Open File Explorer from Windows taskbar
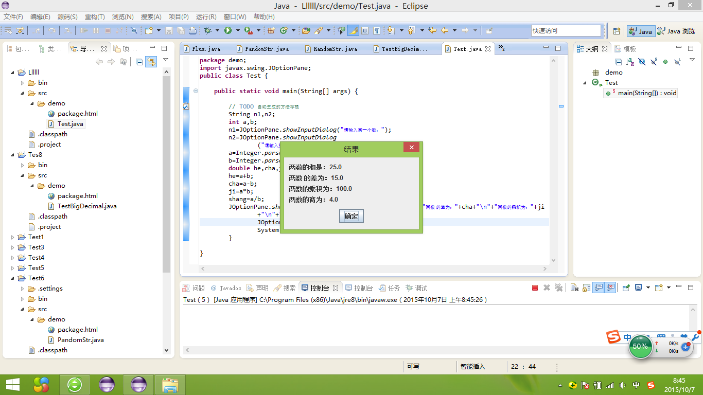 pos(170,385)
